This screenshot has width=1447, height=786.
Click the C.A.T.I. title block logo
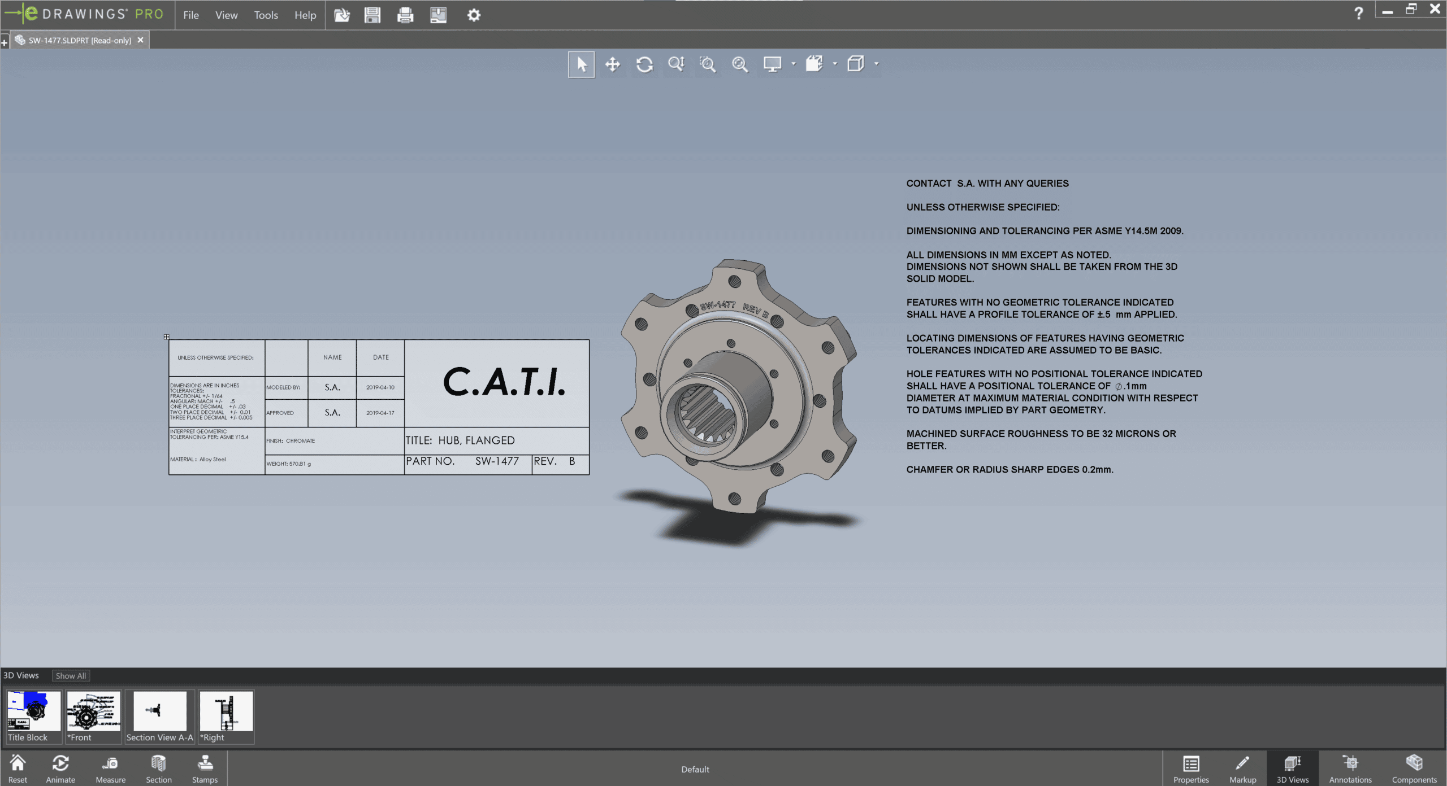(504, 382)
